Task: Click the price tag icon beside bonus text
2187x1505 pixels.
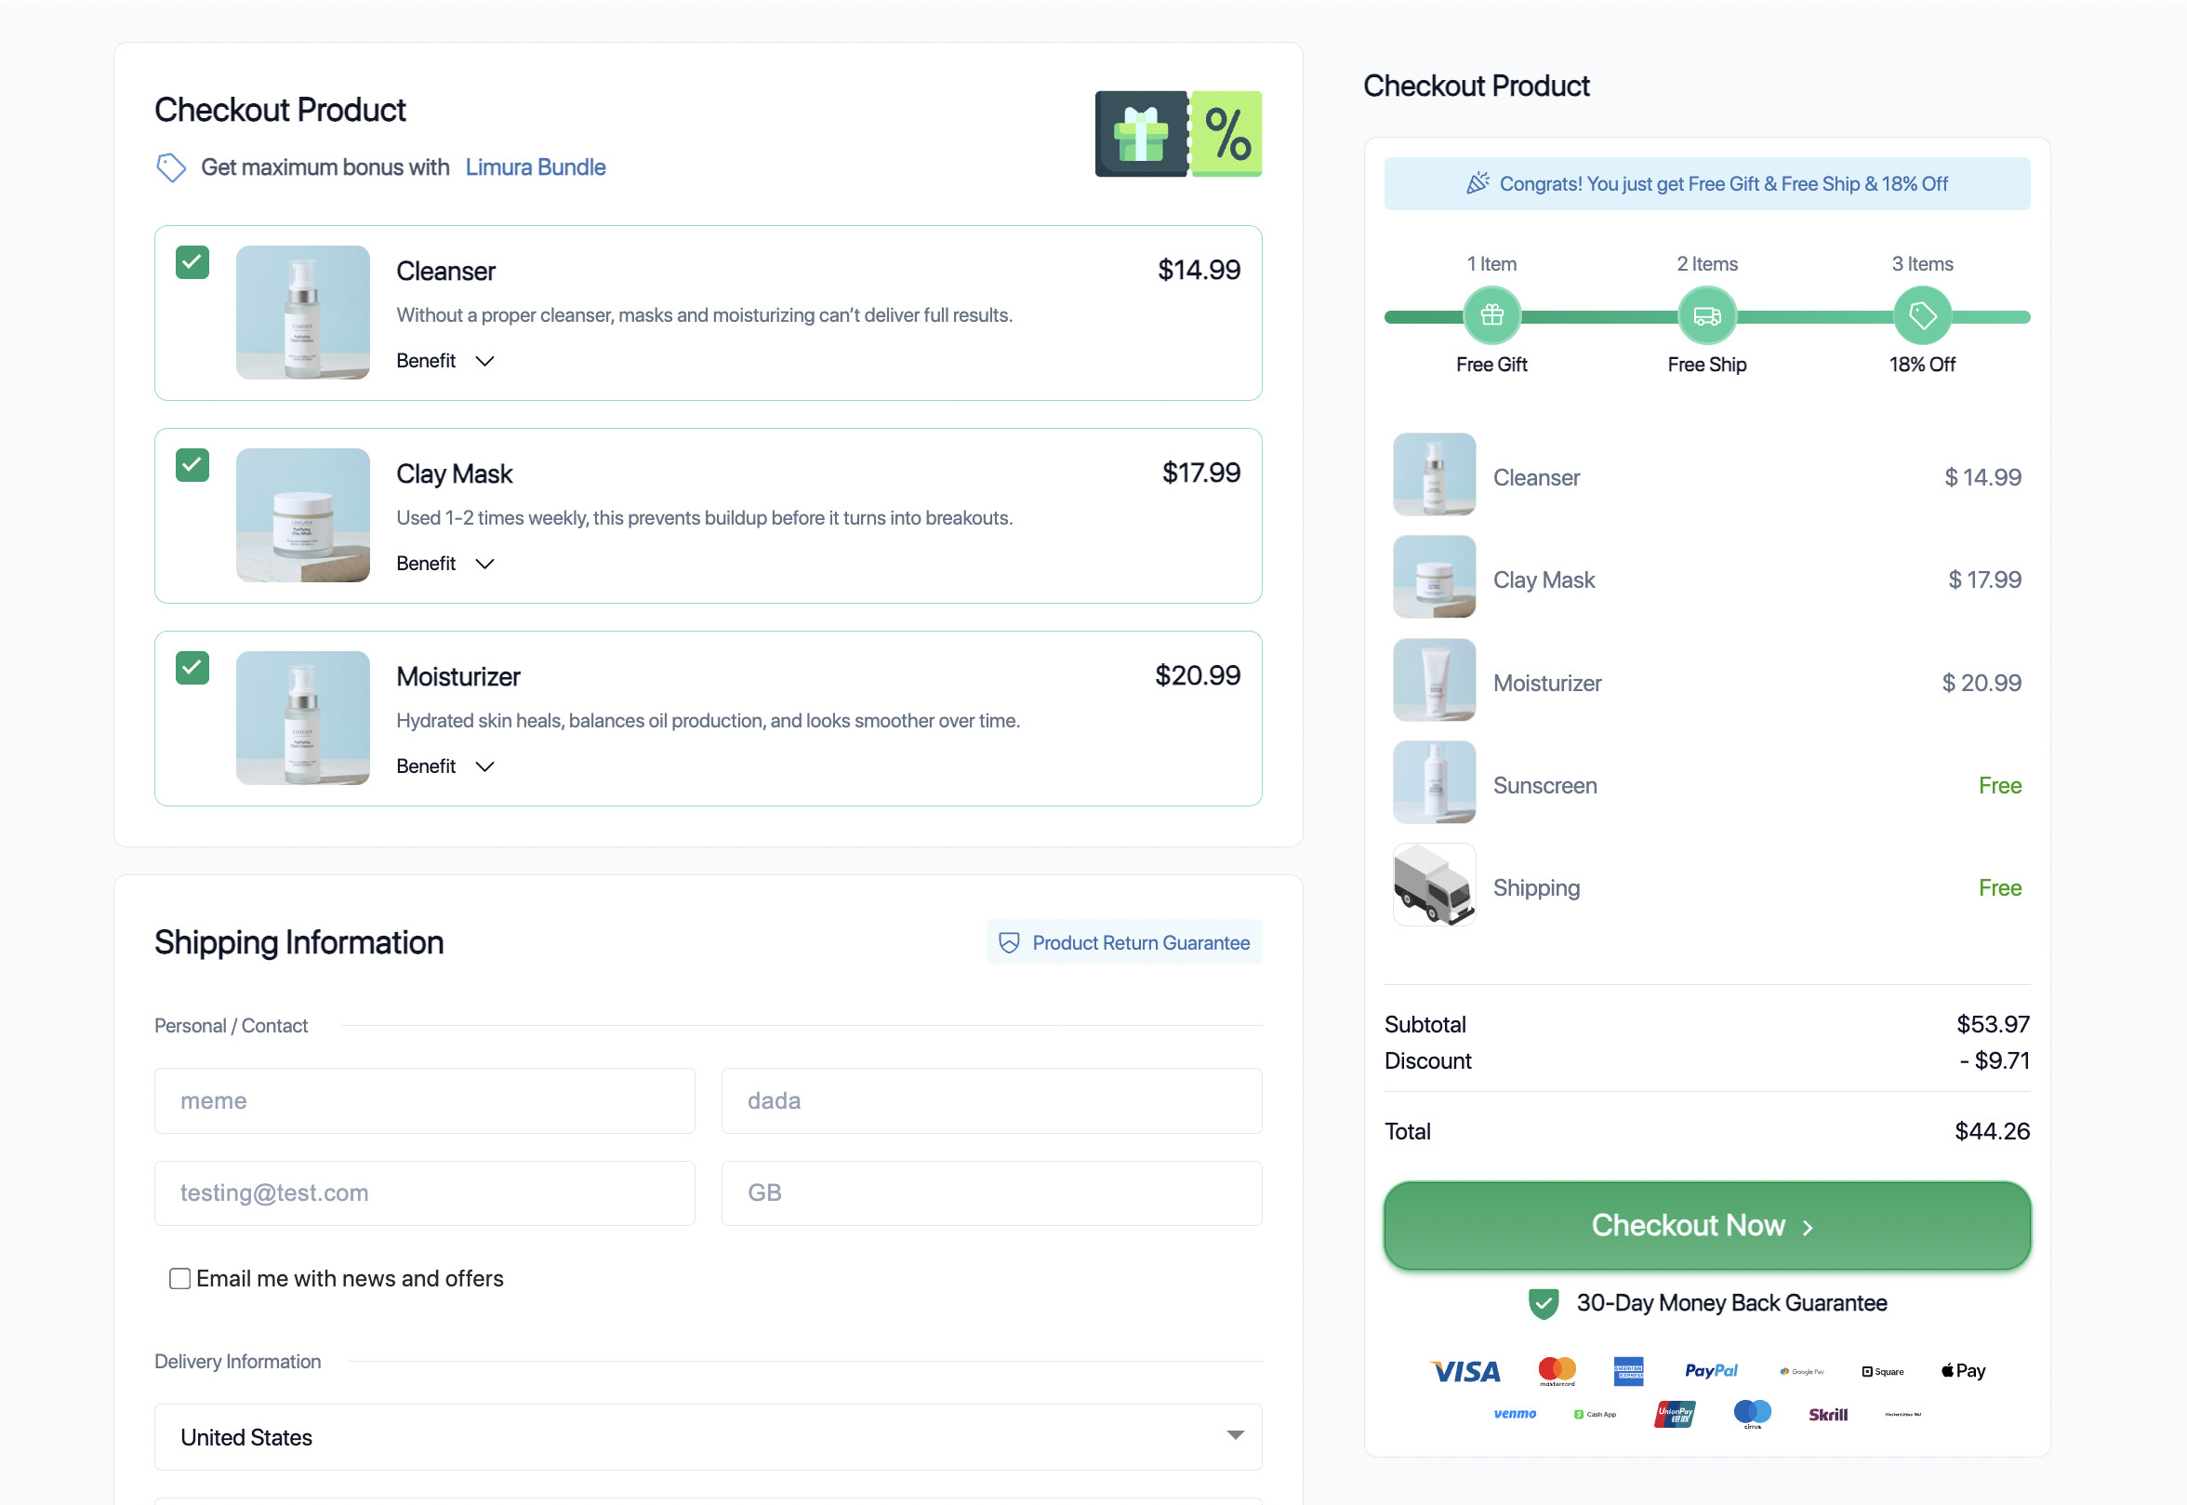Action: click(x=170, y=167)
